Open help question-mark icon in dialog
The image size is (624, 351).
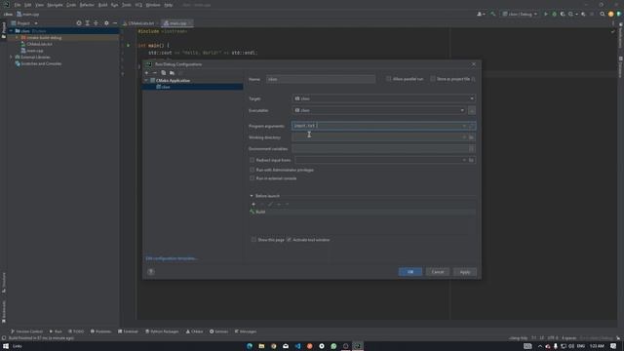point(151,272)
